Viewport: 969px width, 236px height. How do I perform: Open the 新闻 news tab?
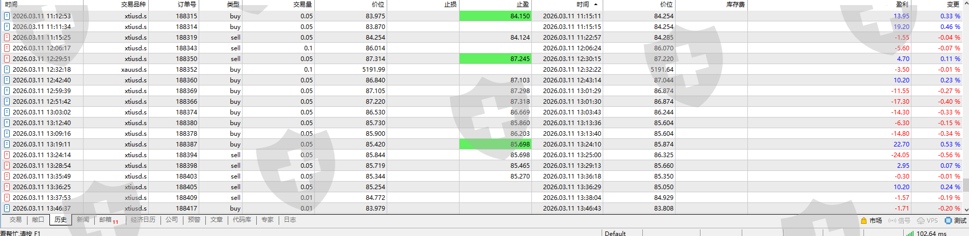click(x=83, y=220)
